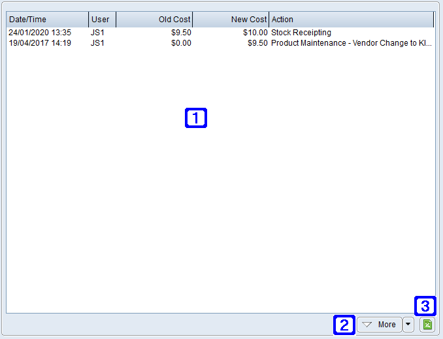This screenshot has height=339, width=443.
Task: Click the Product Maintenance - Vendor Change entry
Action: [351, 43]
